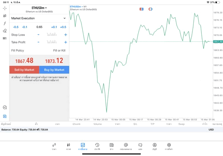The width and height of the screenshot is (223, 156).
Task: Open chart type candlestick icon in sidebar
Action: [5, 16]
